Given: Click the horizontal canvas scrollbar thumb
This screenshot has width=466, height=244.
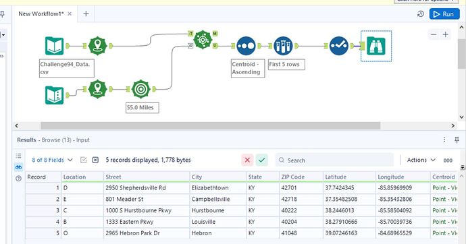Looking at the screenshot, I should pyautogui.click(x=211, y=125).
